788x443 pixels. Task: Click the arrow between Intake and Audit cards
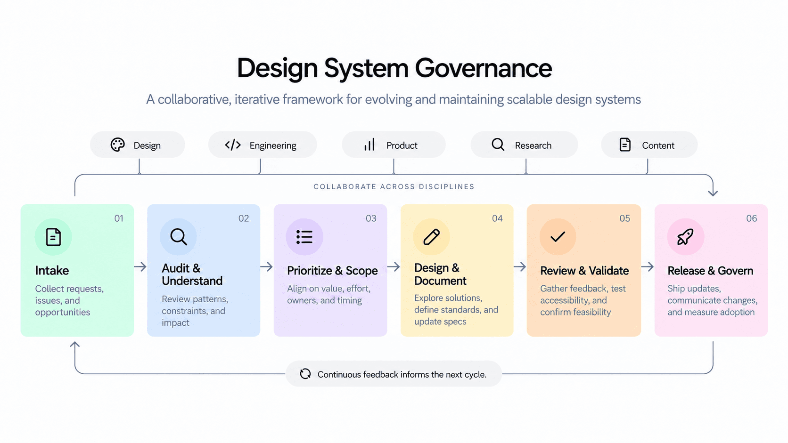140,266
